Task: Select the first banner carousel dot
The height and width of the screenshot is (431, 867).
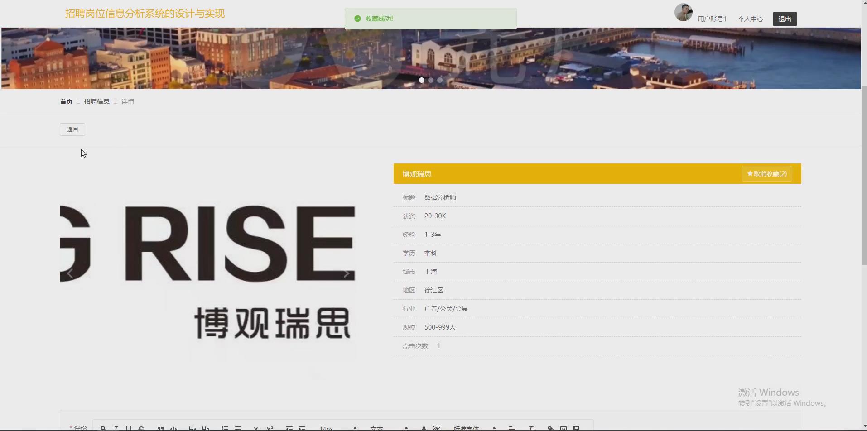Action: point(422,80)
